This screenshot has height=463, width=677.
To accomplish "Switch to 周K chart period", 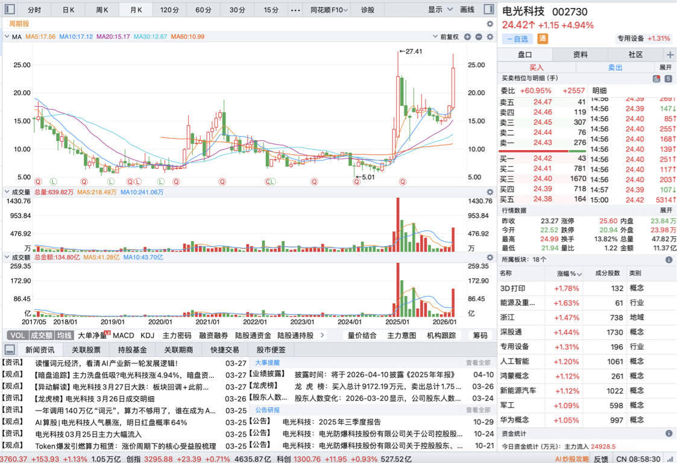I will [x=102, y=10].
